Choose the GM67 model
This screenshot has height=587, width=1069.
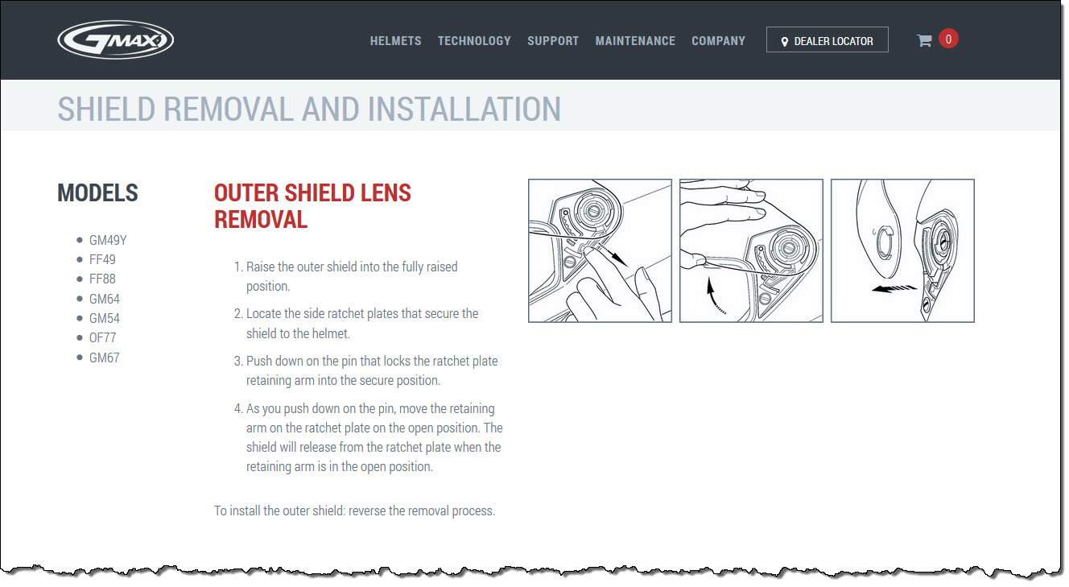104,358
